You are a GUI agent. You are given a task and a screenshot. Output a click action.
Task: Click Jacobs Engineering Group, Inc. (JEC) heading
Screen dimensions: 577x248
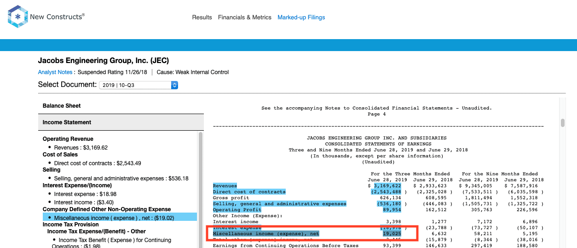click(104, 60)
